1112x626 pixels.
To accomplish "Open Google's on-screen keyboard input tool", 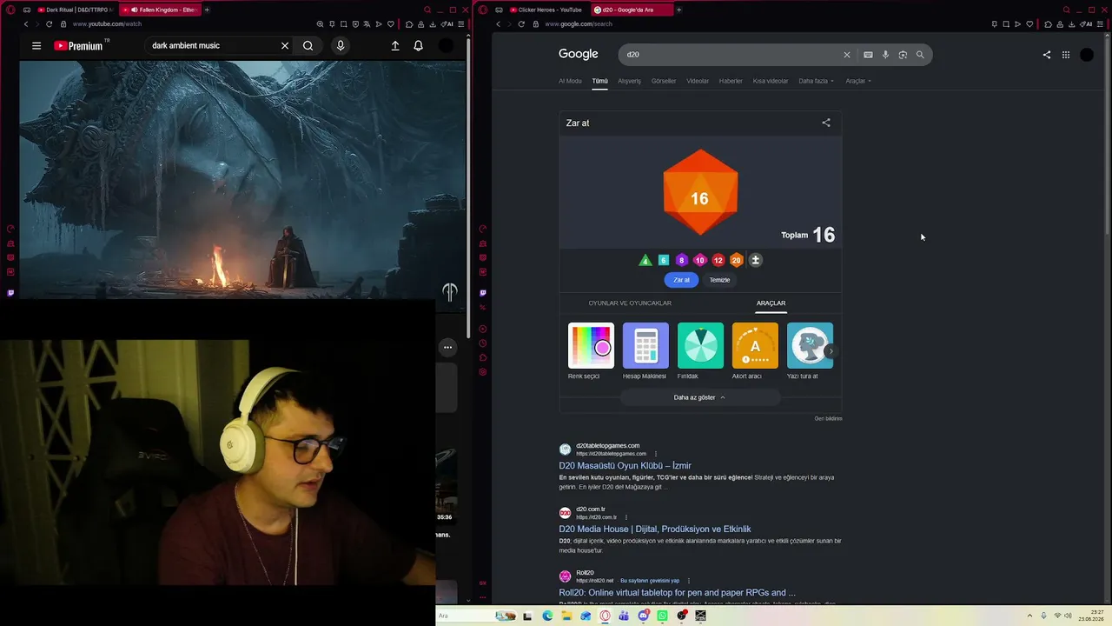I will 868,55.
